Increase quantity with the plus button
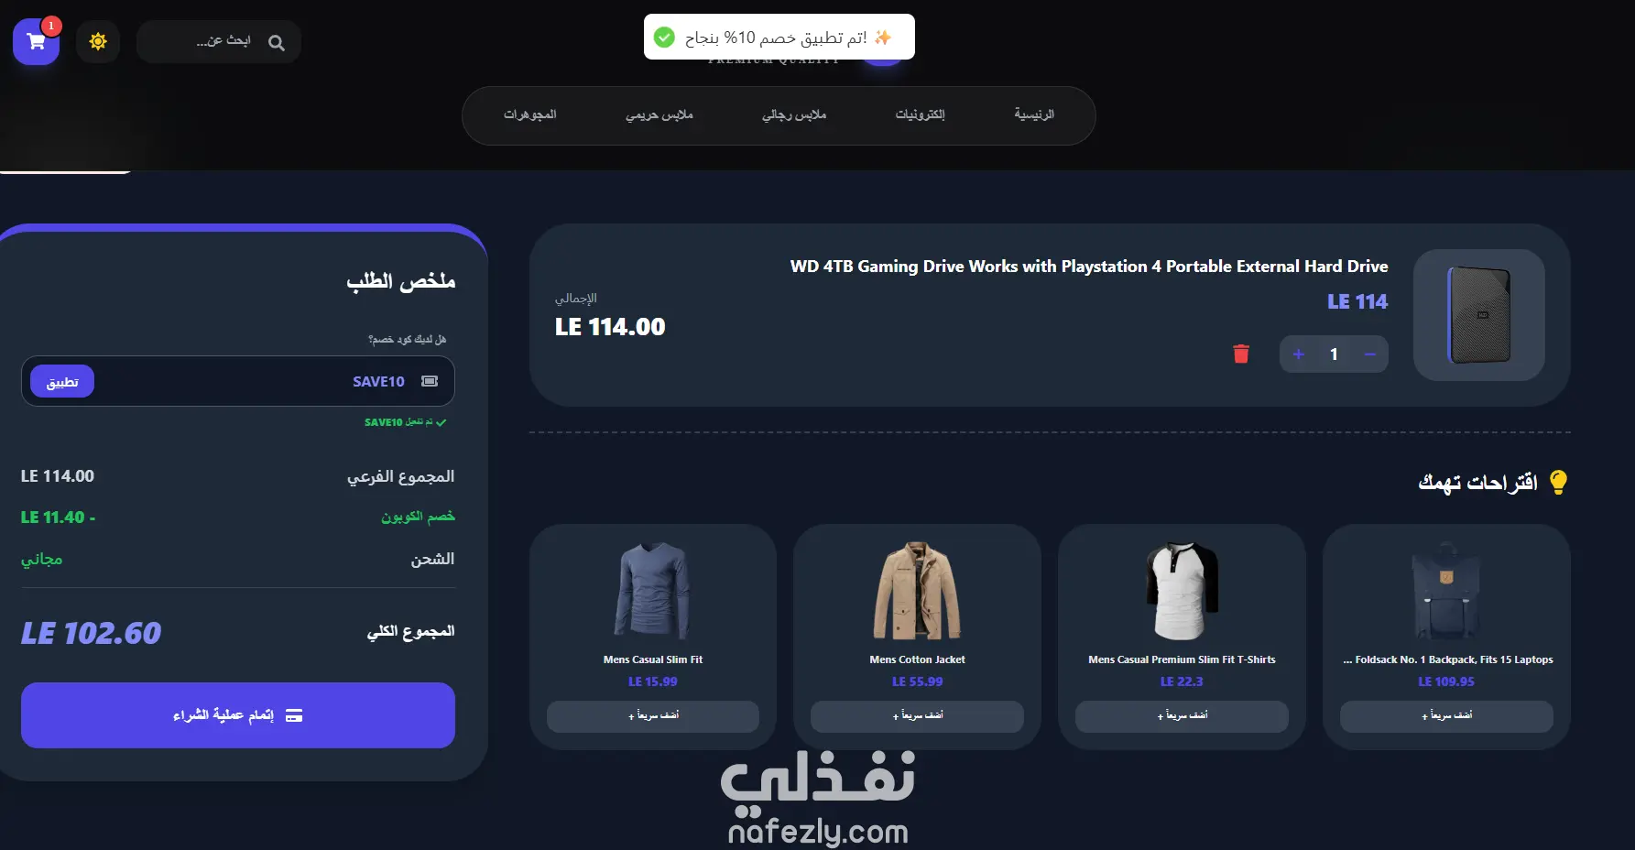The width and height of the screenshot is (1635, 850). 1298,354
